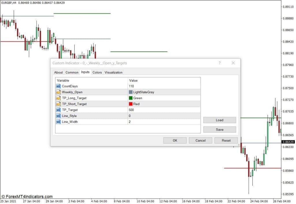Click the CountDays integer variable icon

click(58, 86)
